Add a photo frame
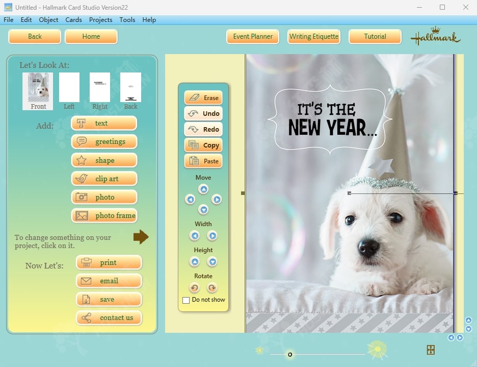477x367 pixels. (104, 215)
